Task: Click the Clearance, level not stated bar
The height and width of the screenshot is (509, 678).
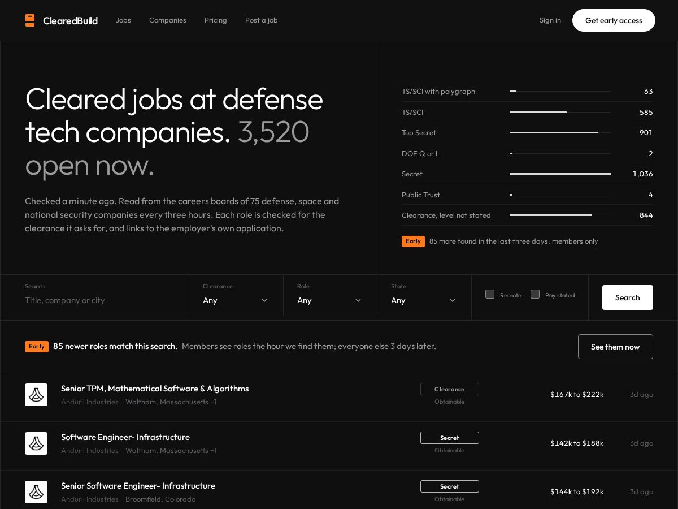Action: tap(560, 215)
